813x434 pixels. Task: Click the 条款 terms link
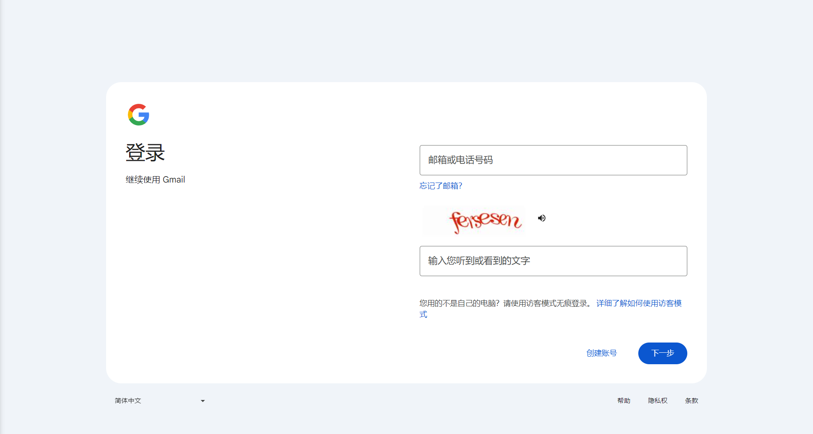pos(691,400)
